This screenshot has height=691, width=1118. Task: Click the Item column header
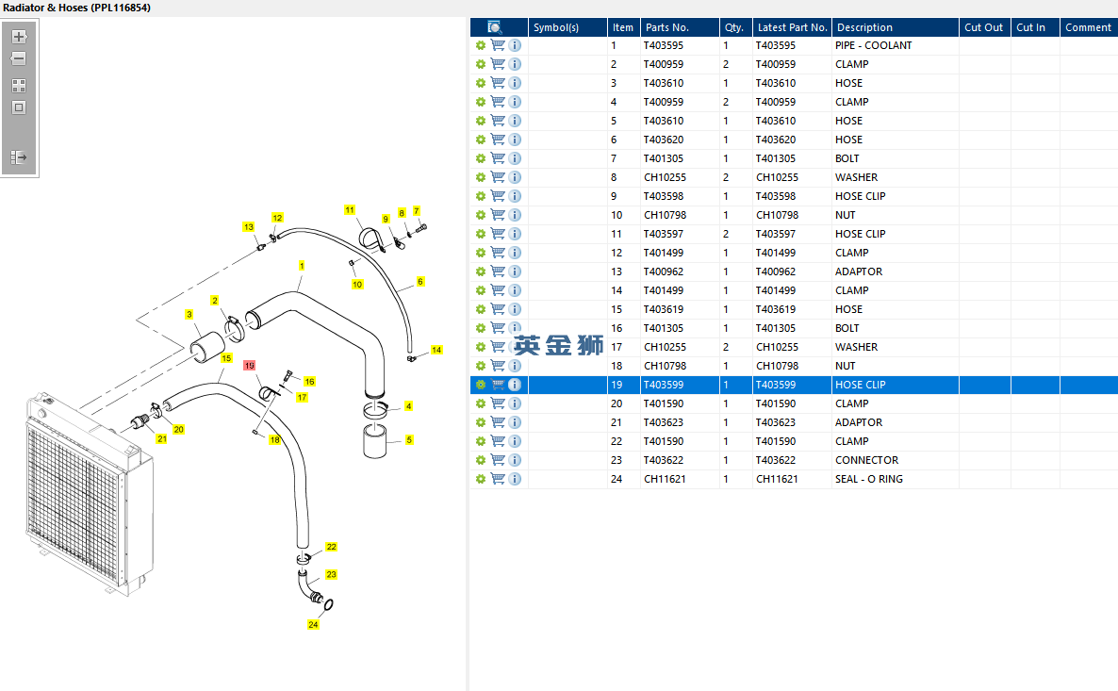click(x=623, y=27)
